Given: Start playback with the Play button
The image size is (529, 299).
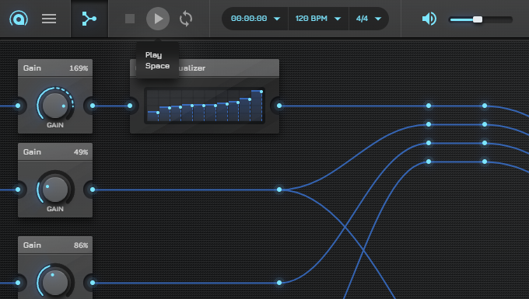Looking at the screenshot, I should (158, 19).
